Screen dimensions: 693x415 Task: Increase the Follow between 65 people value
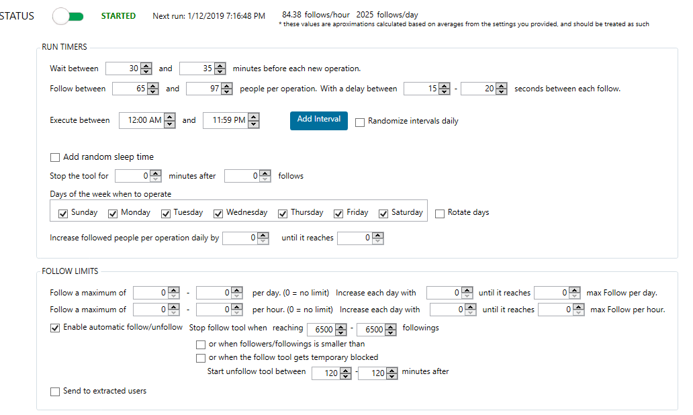click(x=153, y=86)
